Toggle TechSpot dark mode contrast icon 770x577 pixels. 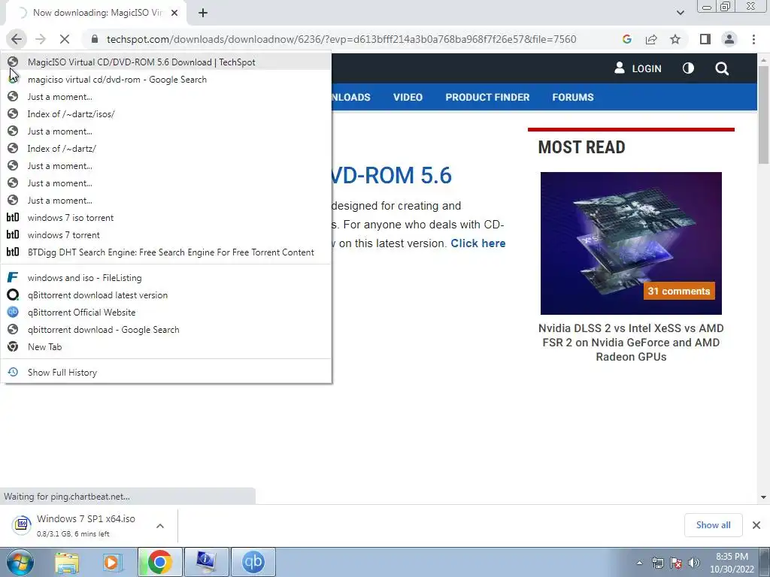(x=688, y=68)
